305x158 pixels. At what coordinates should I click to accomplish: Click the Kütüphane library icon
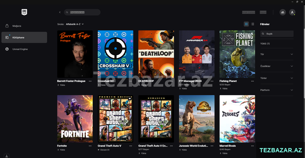tap(7, 37)
